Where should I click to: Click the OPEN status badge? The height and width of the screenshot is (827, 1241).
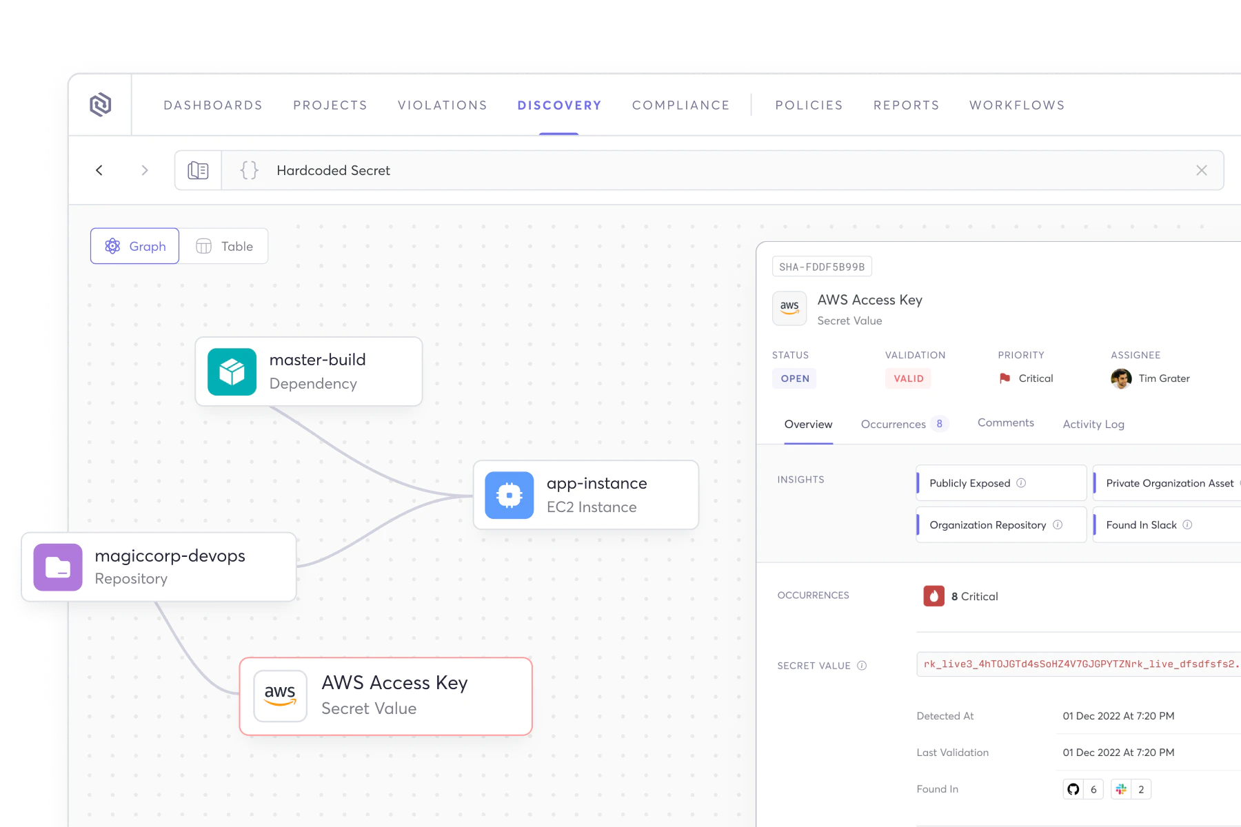(795, 378)
